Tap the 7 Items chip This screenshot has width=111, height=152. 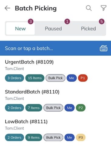(34, 108)
